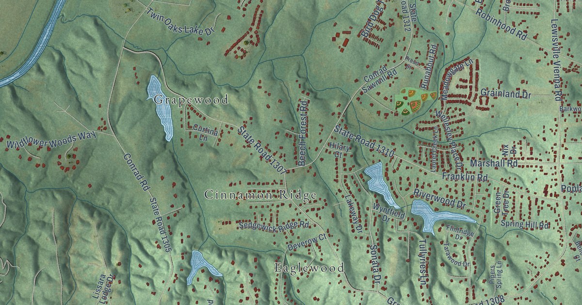
Task: Click the Grapewood place label
Action: coord(191,100)
